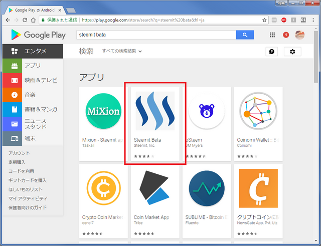Viewport: 321px width, 246px height.
Task: Open the コードを利用 link
Action: coord(21,171)
